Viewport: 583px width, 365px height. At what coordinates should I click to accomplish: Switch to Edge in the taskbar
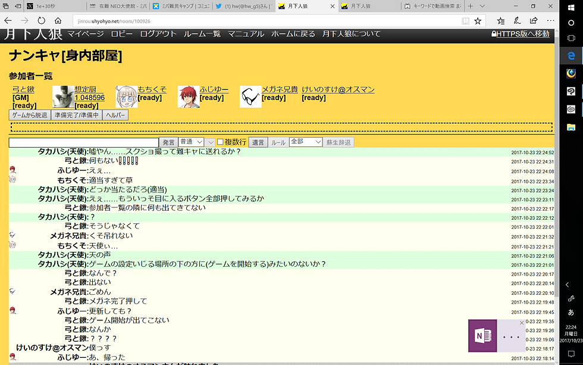[x=571, y=56]
